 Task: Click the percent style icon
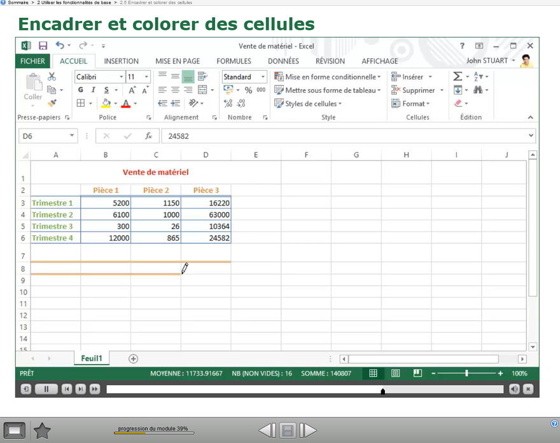[x=248, y=90]
